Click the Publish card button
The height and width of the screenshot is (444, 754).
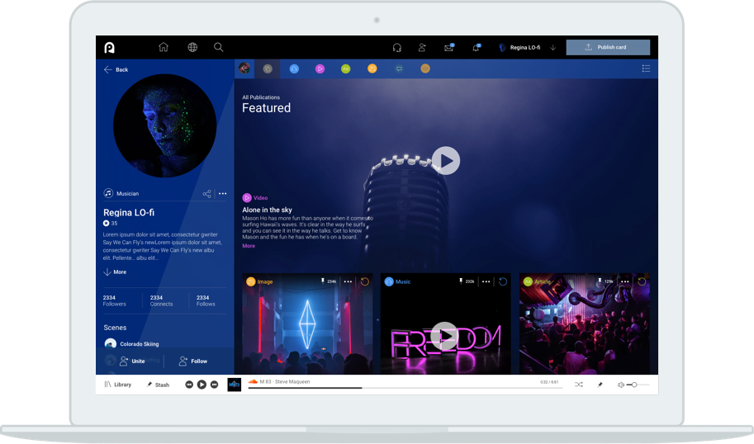click(608, 47)
